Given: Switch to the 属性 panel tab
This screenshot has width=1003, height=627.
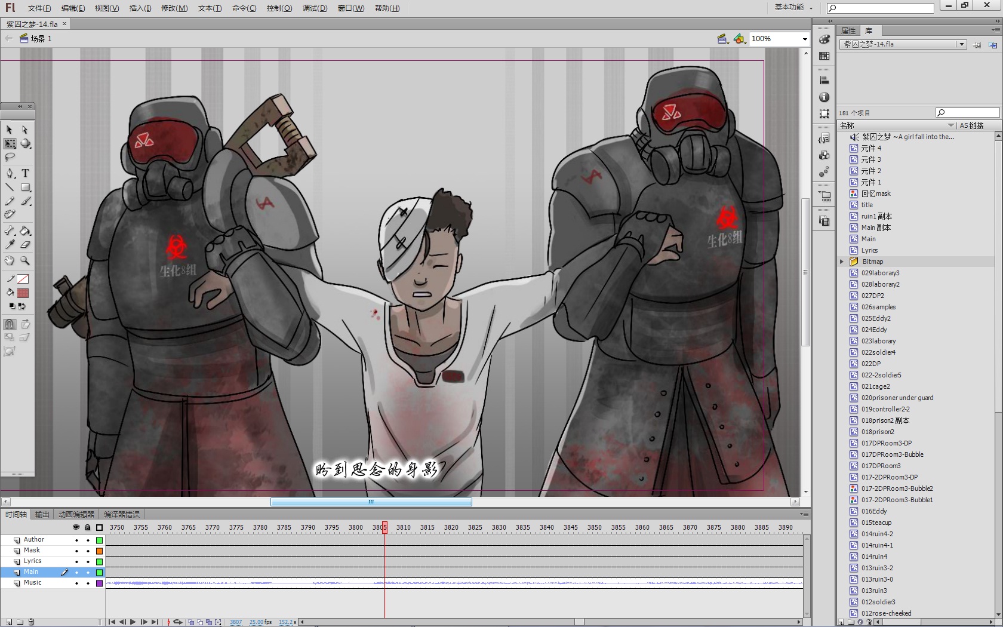Looking at the screenshot, I should point(848,30).
